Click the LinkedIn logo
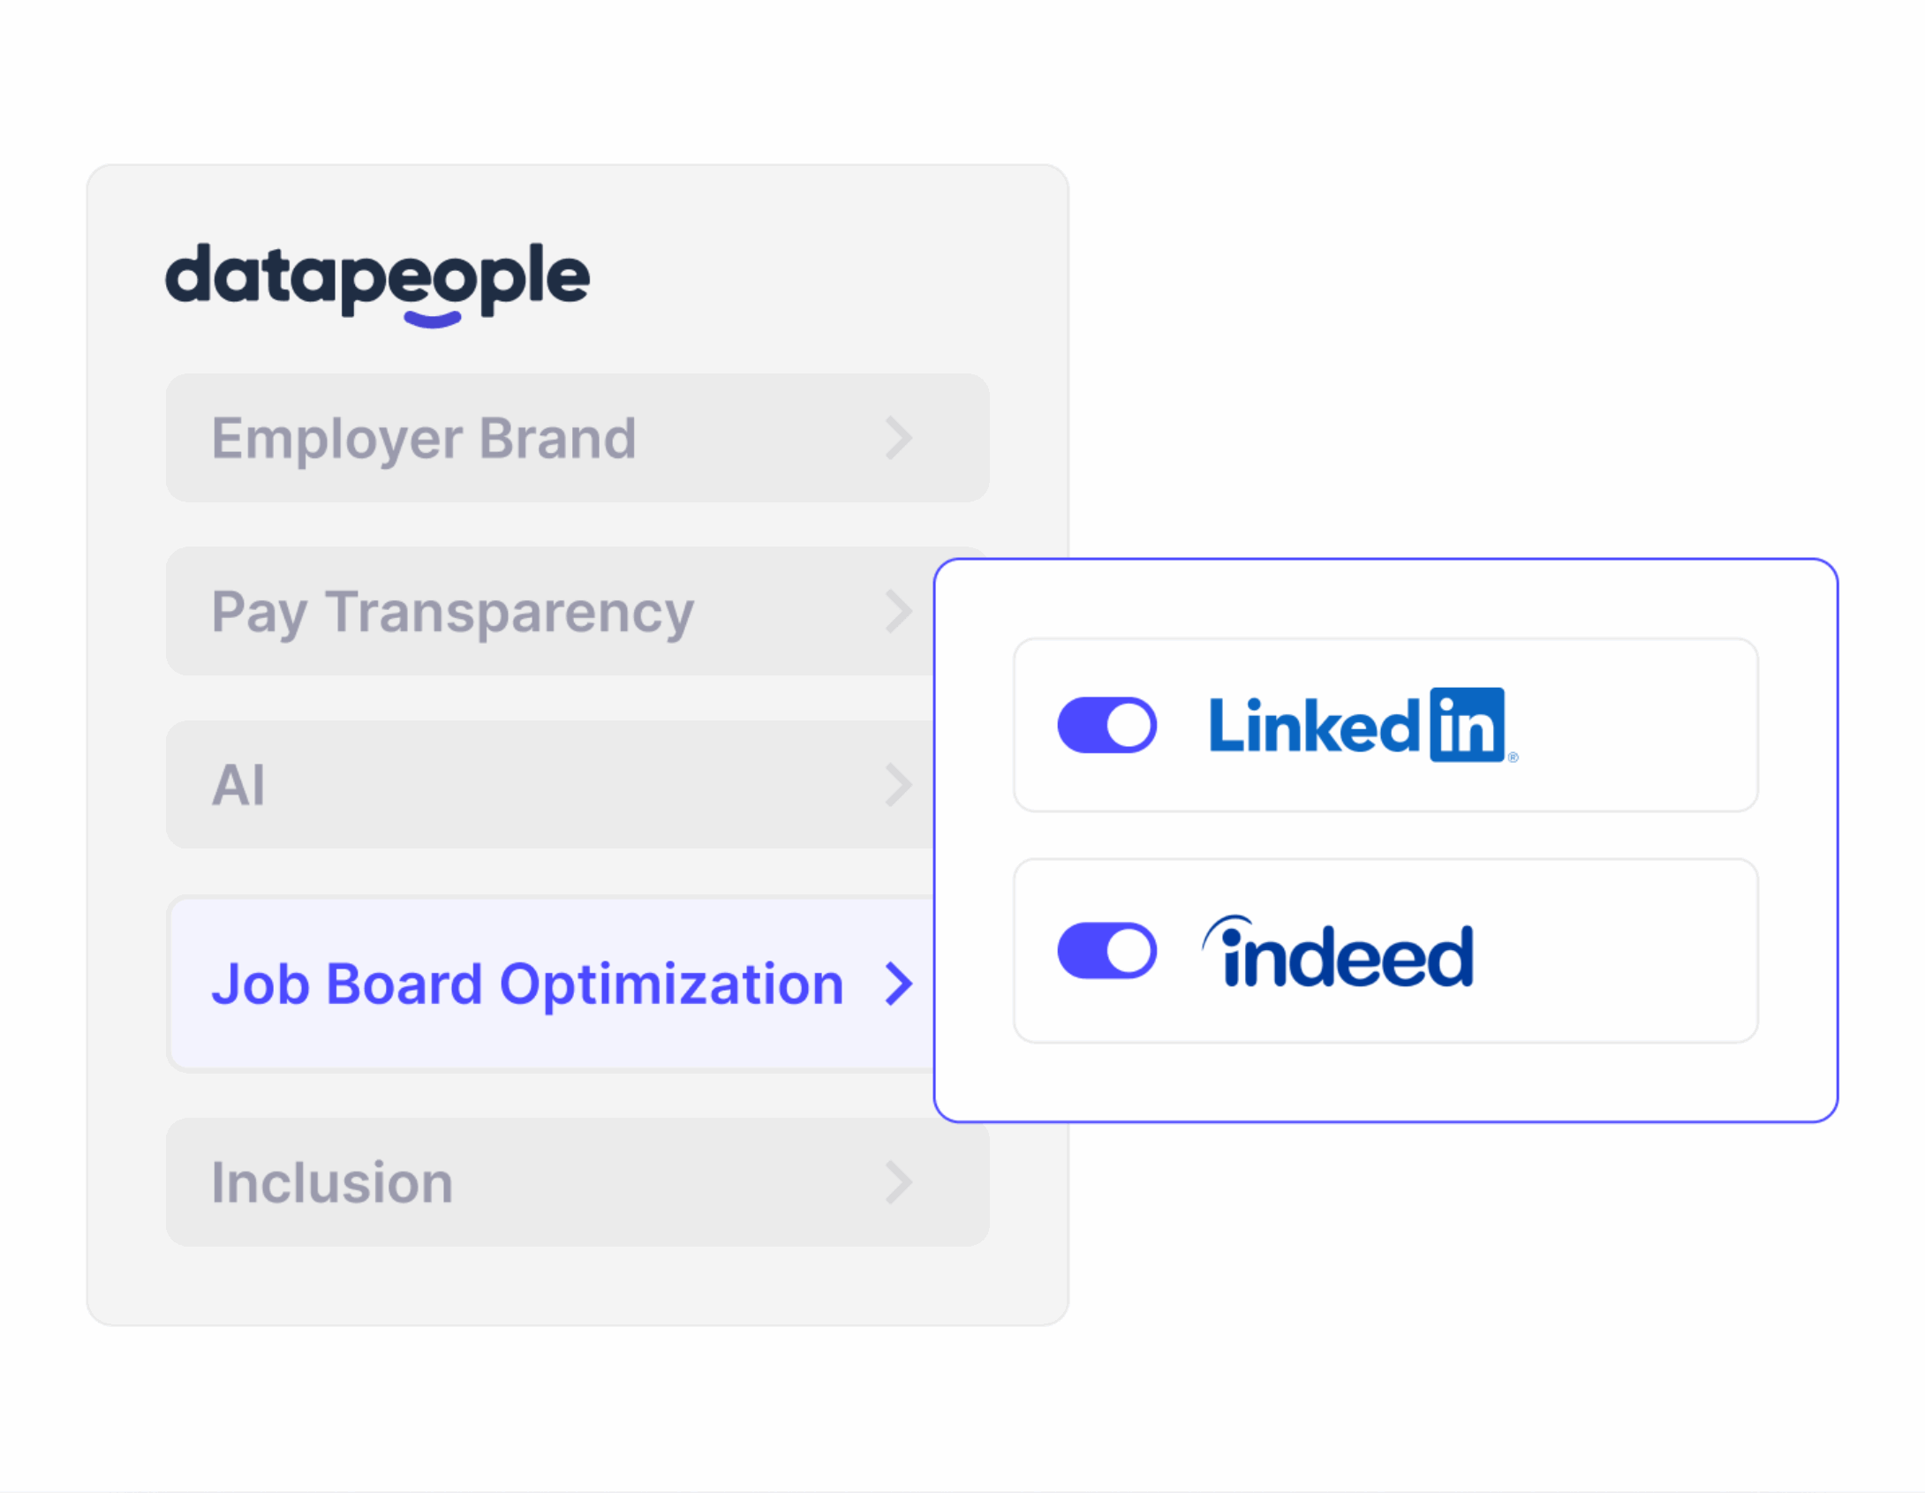This screenshot has width=1925, height=1493. (1360, 725)
